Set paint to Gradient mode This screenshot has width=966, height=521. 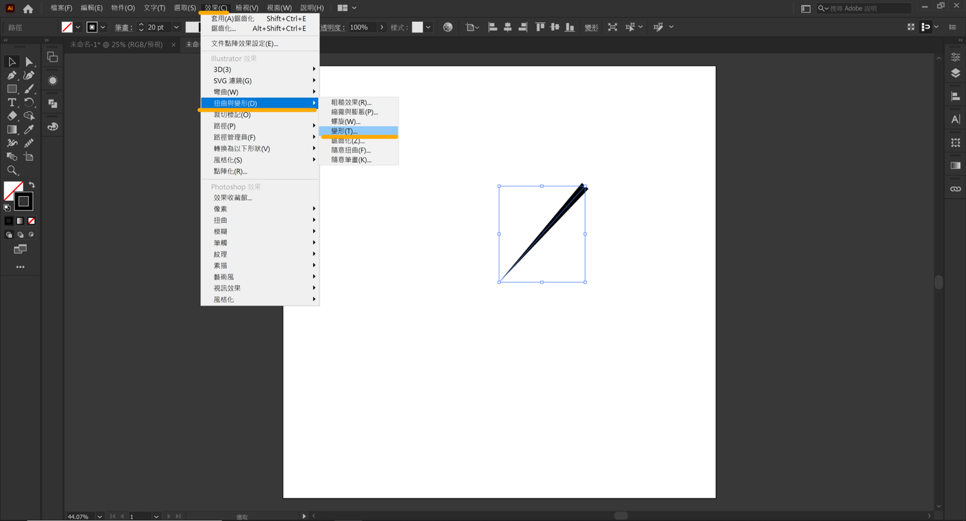[x=20, y=221]
